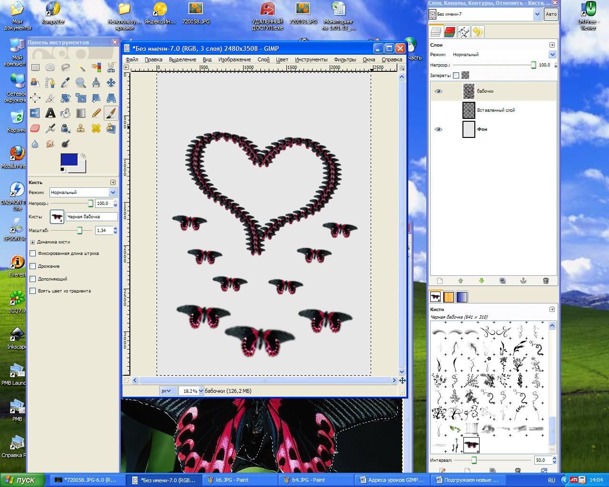Enable Дрожание checkbox
Image resolution: width=609 pixels, height=487 pixels.
[x=33, y=266]
